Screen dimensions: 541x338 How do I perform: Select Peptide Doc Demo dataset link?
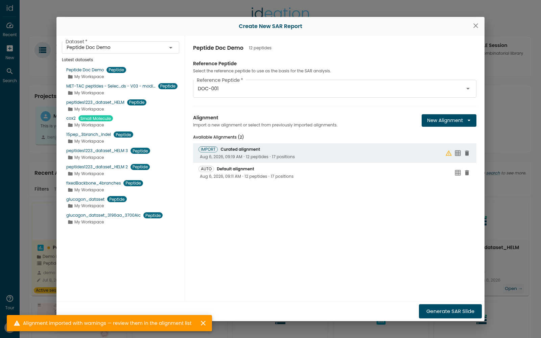coord(85,70)
